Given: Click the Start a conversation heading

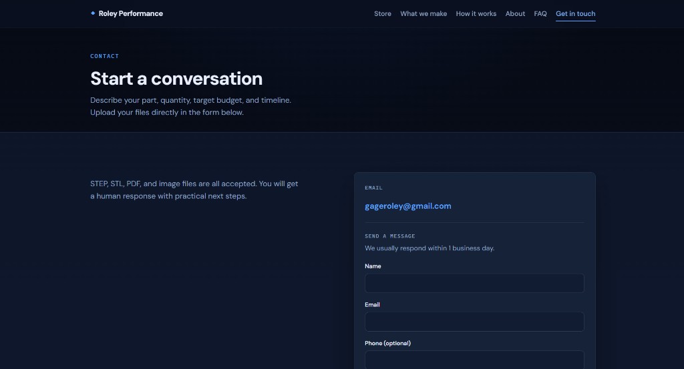Looking at the screenshot, I should pyautogui.click(x=176, y=79).
